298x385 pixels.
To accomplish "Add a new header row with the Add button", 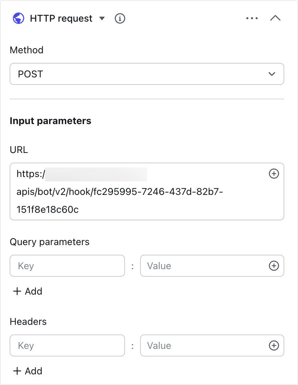I will 27,371.
